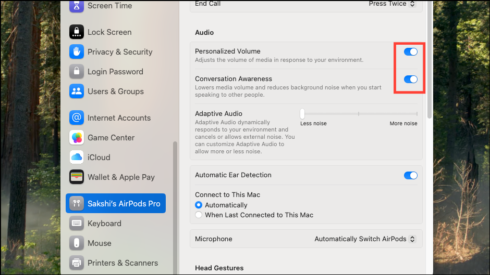
Task: Click the iCloud cloud icon
Action: tap(77, 157)
